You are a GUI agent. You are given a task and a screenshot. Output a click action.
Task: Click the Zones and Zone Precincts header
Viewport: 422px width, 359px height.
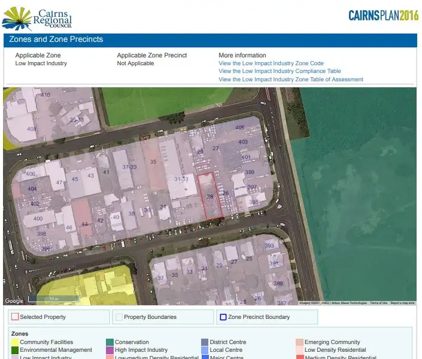tap(56, 39)
